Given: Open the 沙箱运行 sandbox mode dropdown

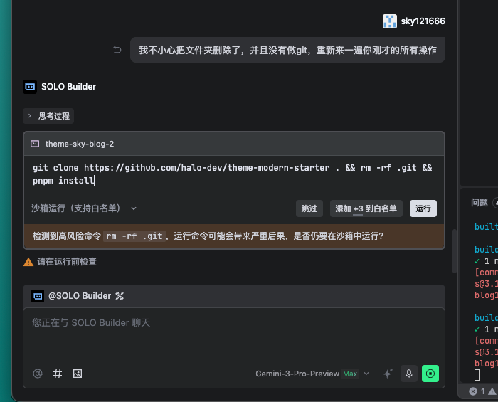Looking at the screenshot, I should [84, 208].
